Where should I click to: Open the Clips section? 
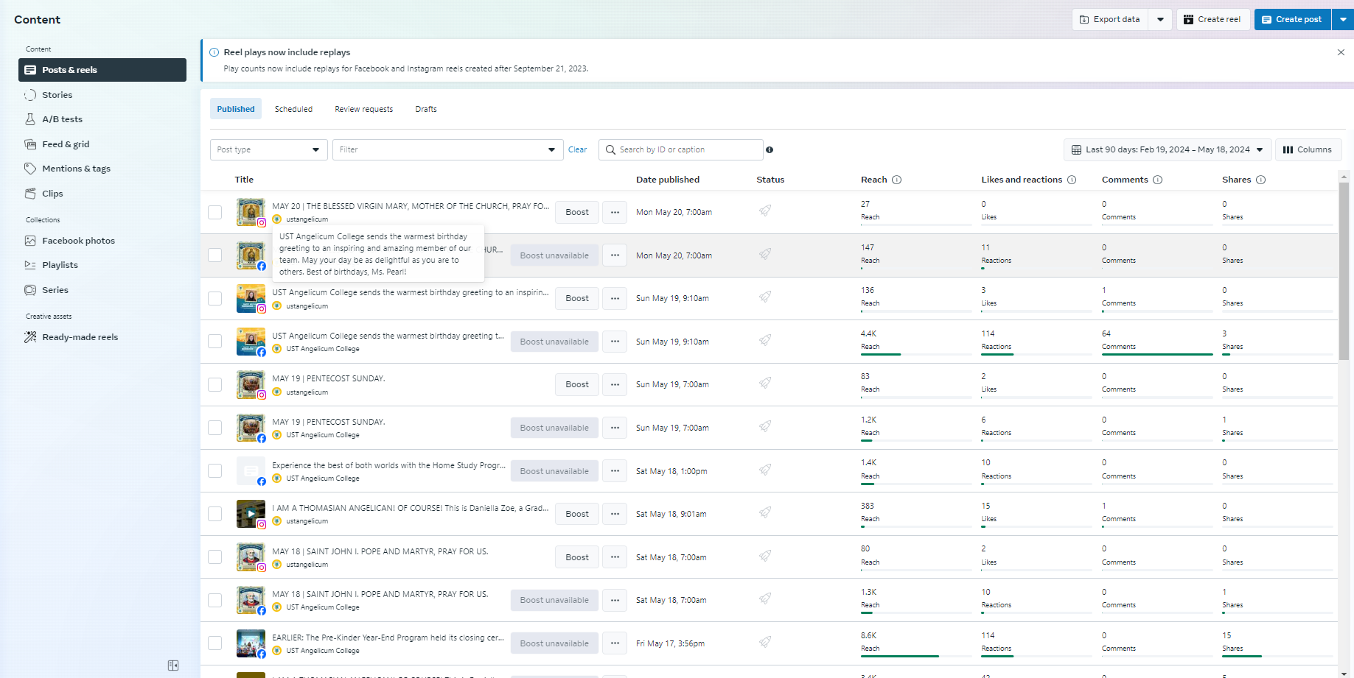pos(52,194)
